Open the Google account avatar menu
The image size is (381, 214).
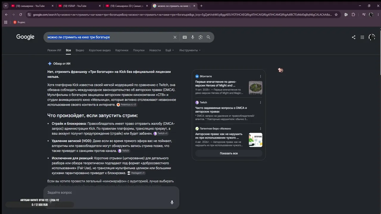(x=372, y=37)
